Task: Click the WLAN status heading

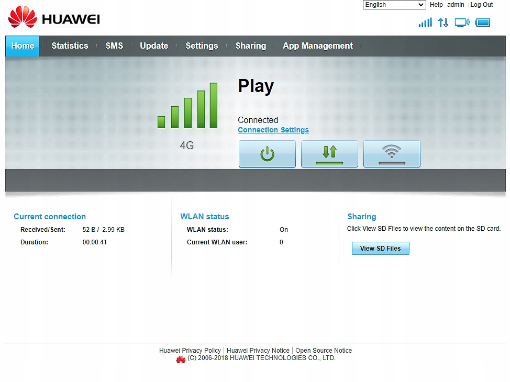Action: tap(205, 217)
